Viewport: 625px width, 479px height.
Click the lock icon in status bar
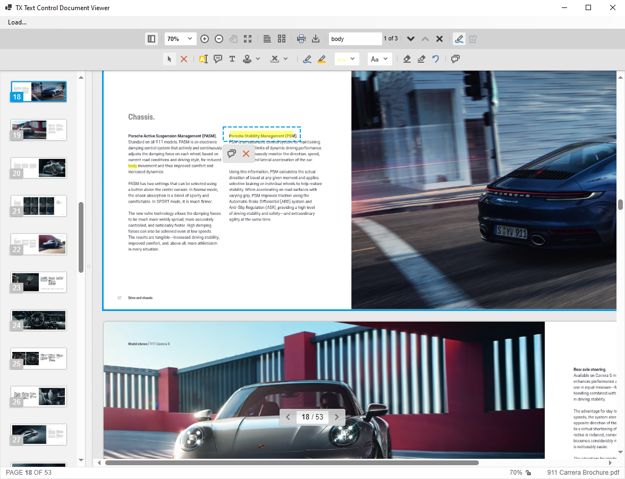click(528, 473)
